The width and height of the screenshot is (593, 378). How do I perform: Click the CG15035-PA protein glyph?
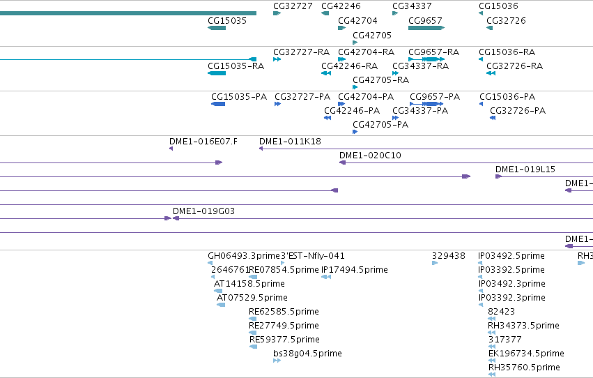[x=218, y=104]
